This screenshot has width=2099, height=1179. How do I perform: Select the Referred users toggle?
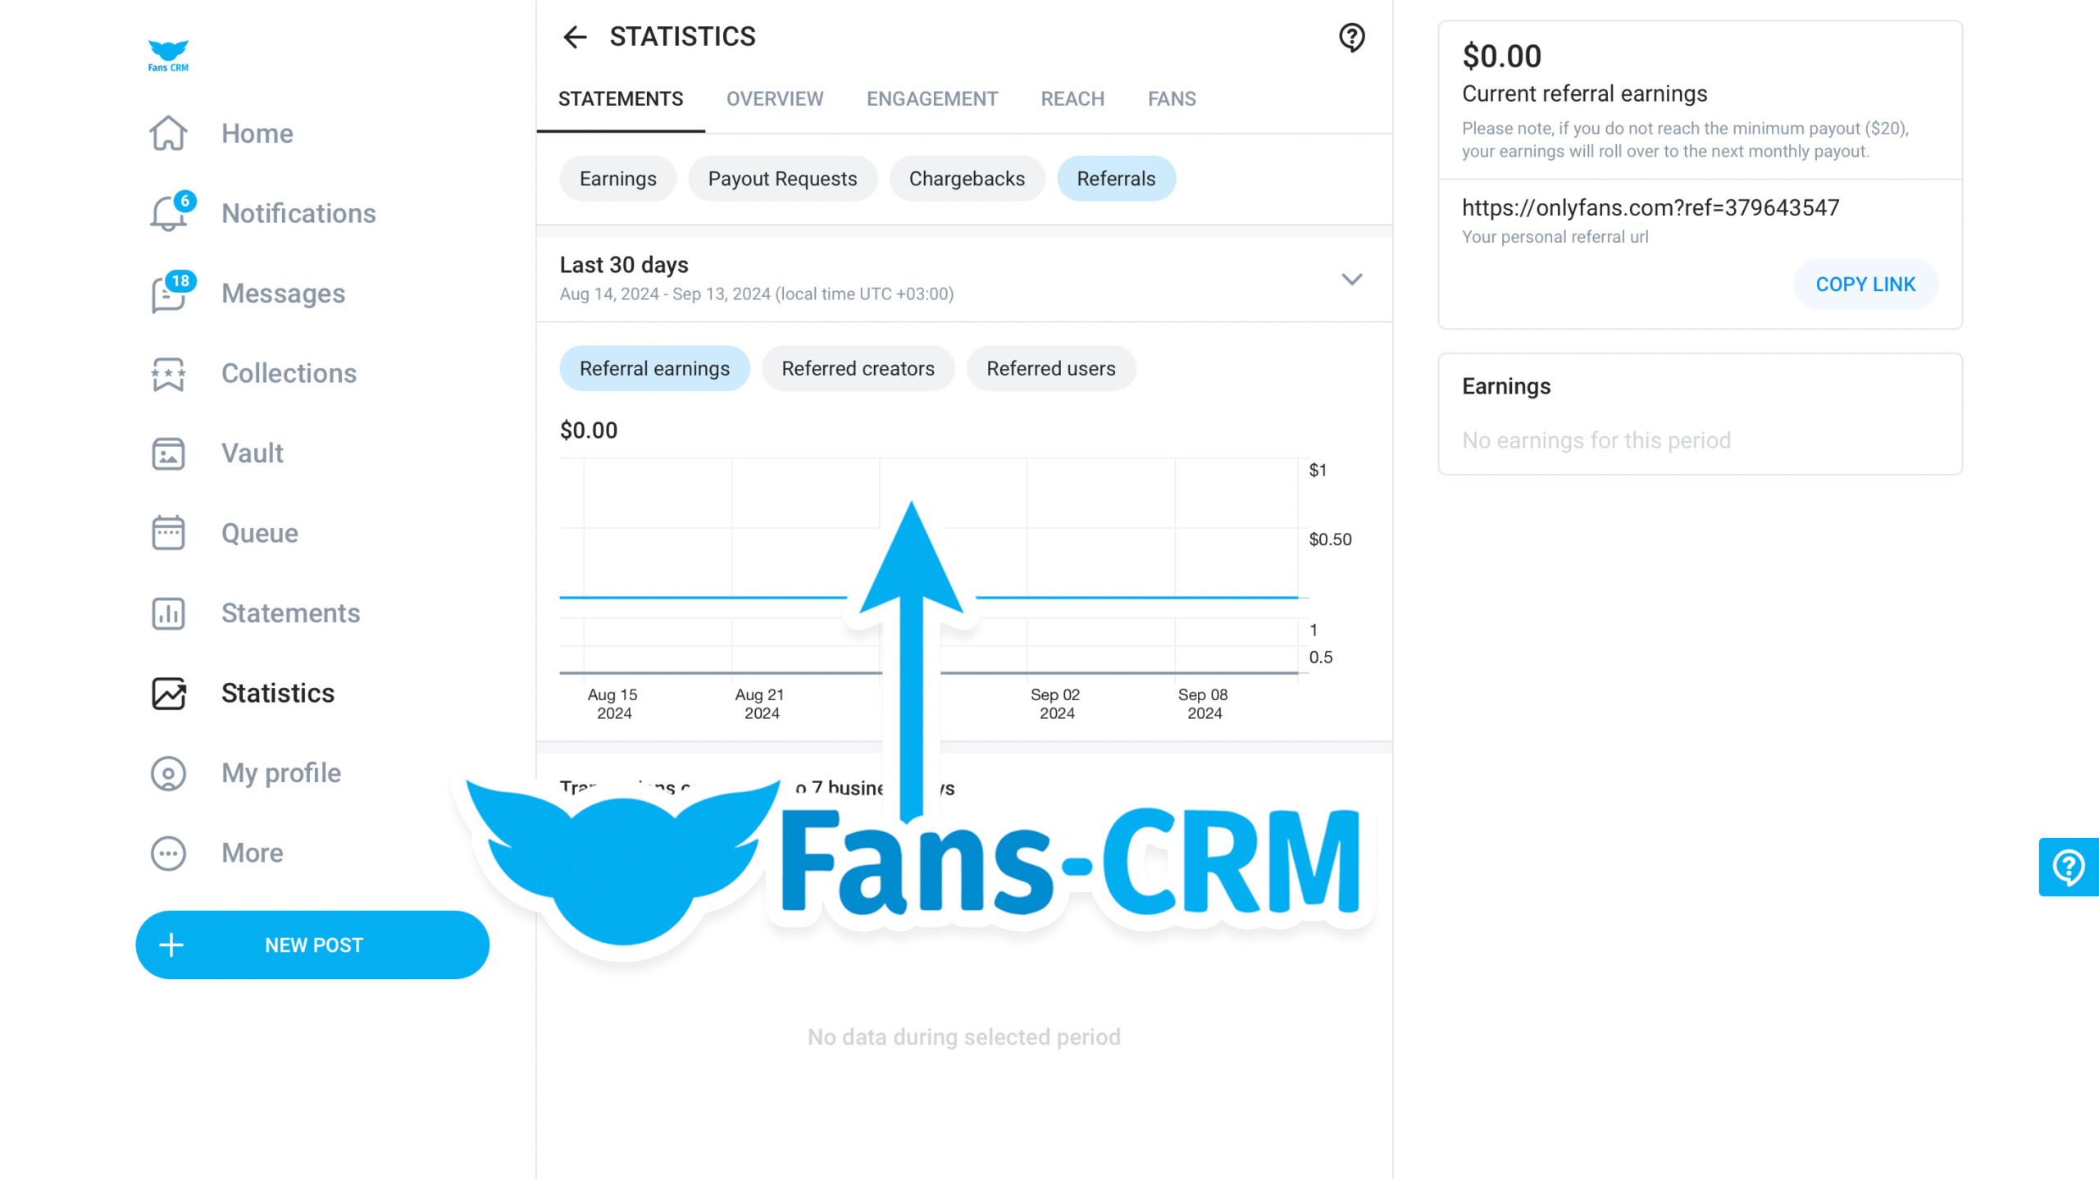(1051, 367)
